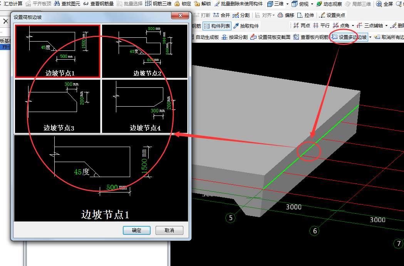Open the 俯视 view dropdown arrow

point(312,4)
